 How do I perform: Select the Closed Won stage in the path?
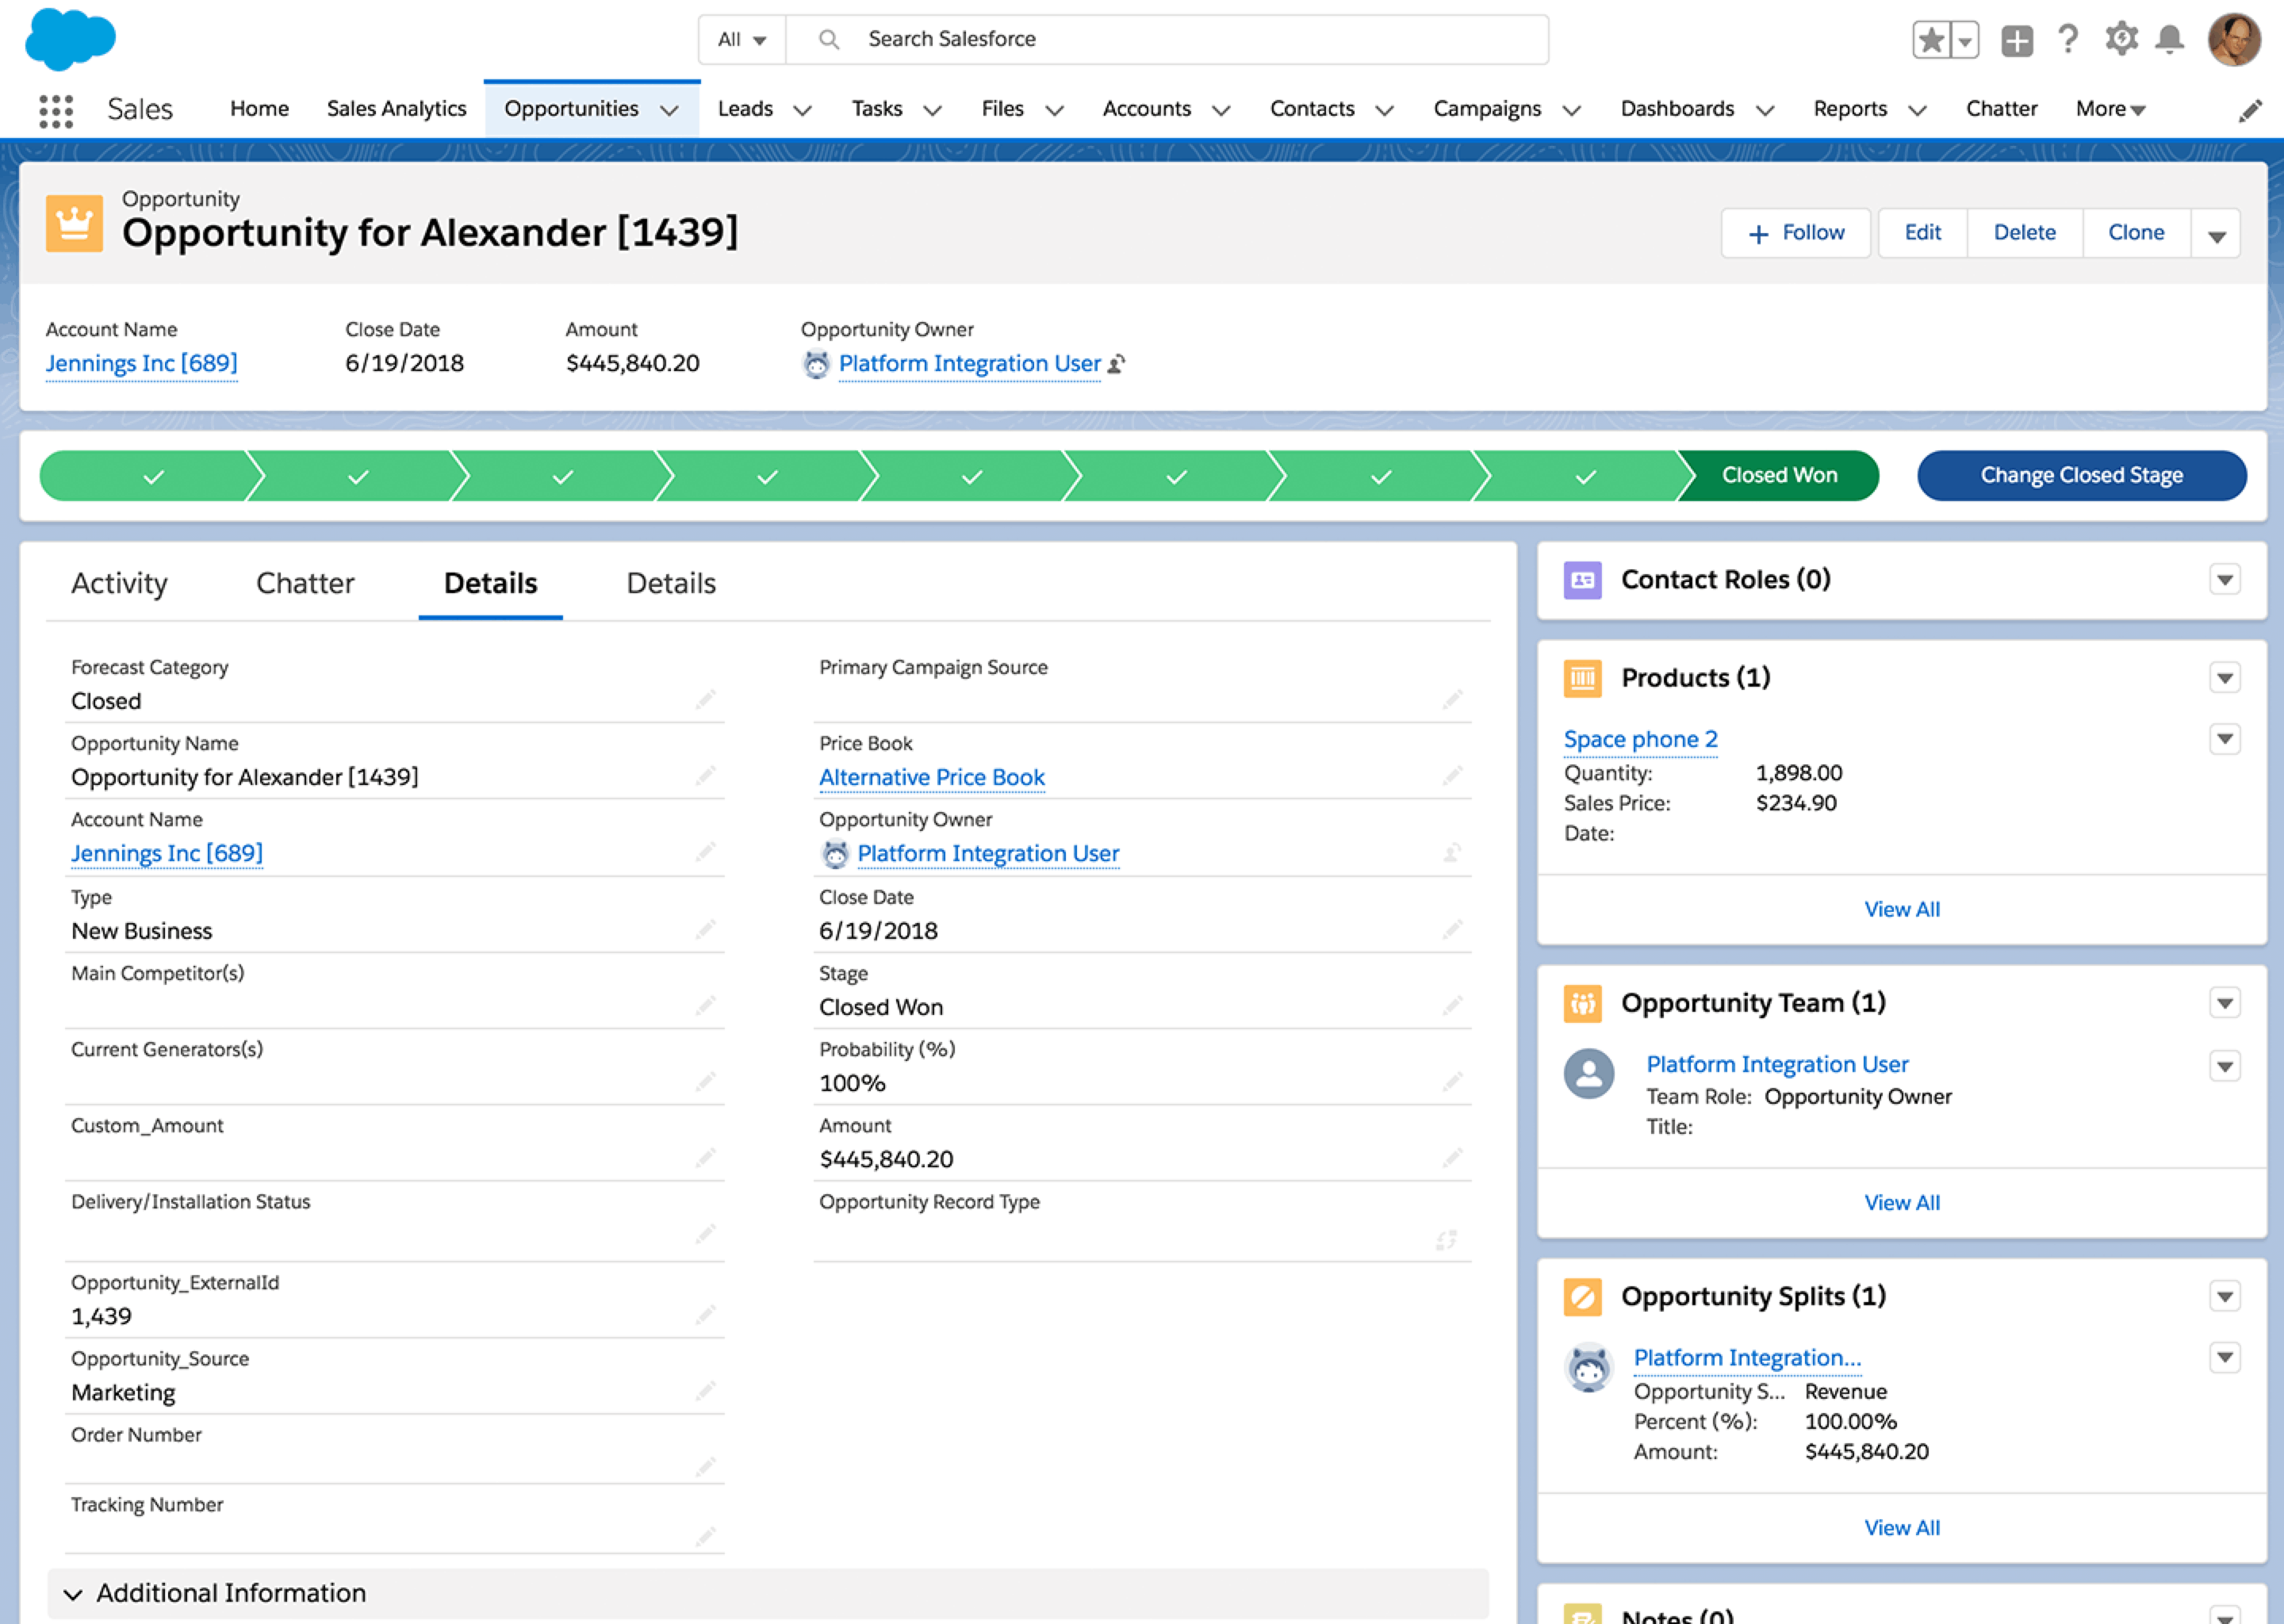[1778, 475]
